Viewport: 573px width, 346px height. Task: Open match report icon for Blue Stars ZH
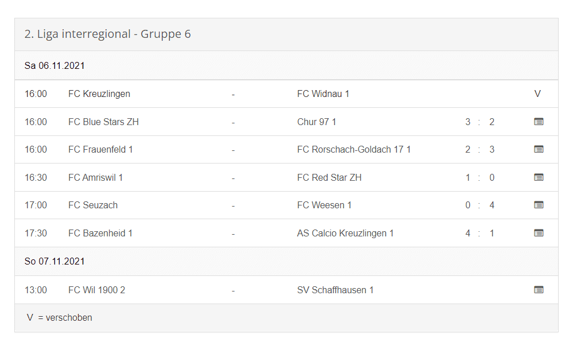pyautogui.click(x=538, y=122)
